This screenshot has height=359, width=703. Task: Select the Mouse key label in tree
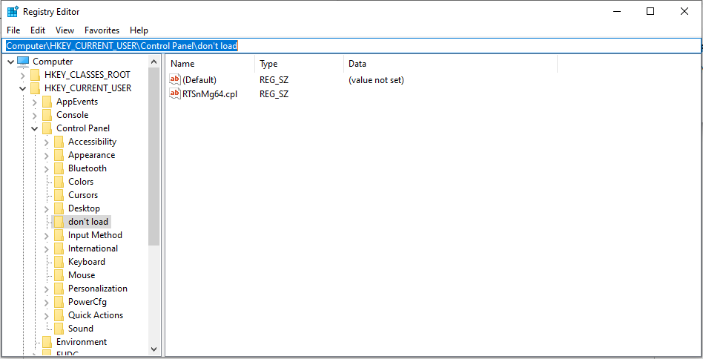point(82,275)
